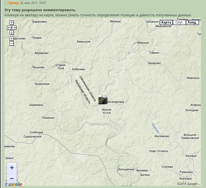Click the Рубихино place label
The width and height of the screenshot is (206, 188).
pyautogui.click(x=186, y=172)
